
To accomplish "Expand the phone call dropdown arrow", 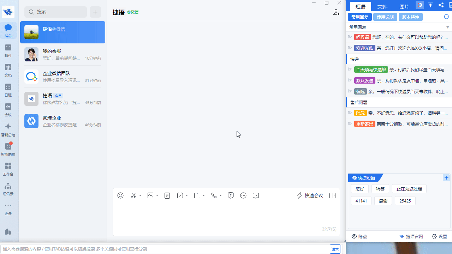I will click(221, 195).
